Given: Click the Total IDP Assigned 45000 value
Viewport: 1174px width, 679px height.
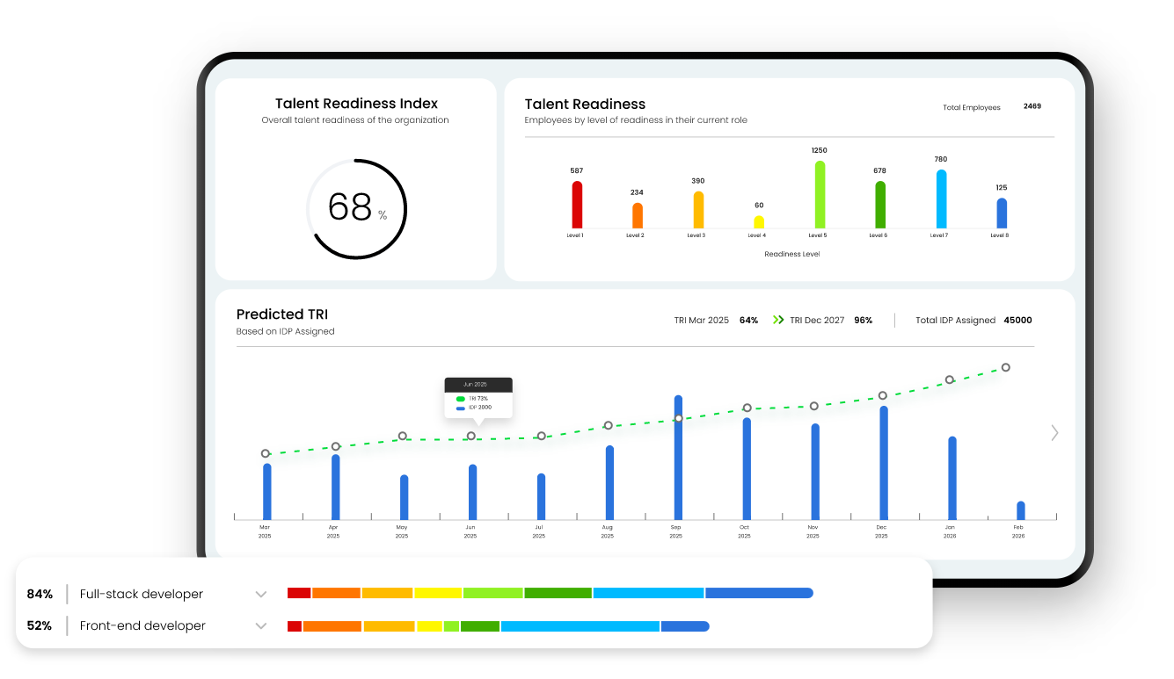Looking at the screenshot, I should pyautogui.click(x=1017, y=321).
